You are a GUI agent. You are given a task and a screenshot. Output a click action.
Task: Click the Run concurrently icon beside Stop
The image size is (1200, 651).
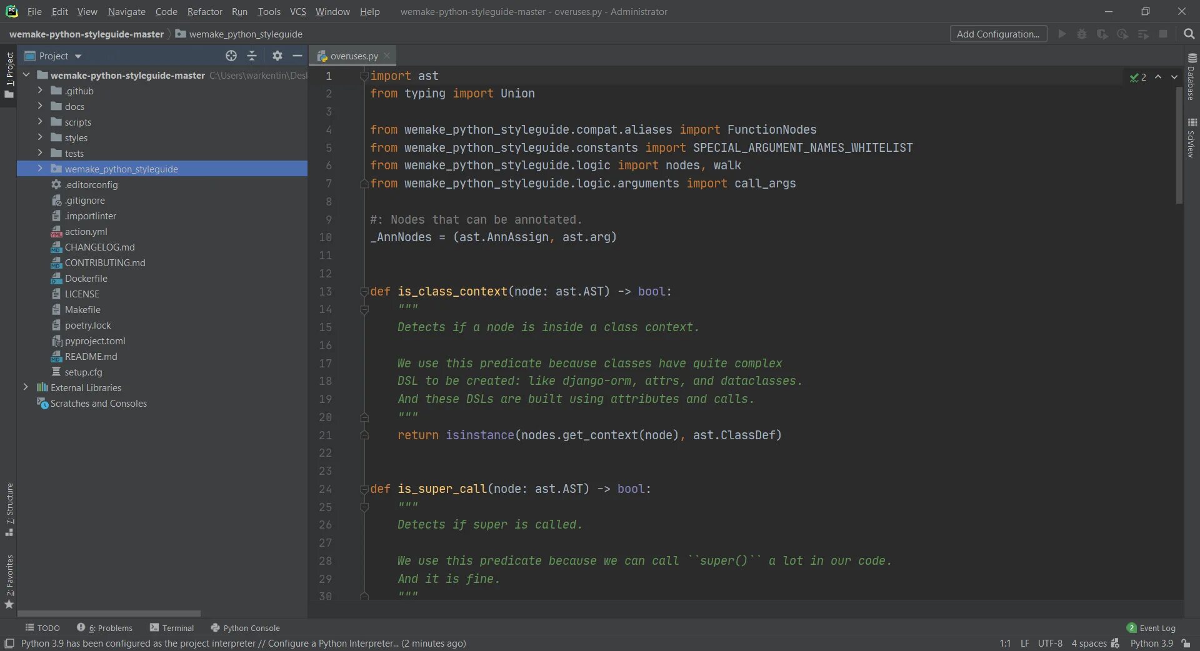tap(1143, 34)
